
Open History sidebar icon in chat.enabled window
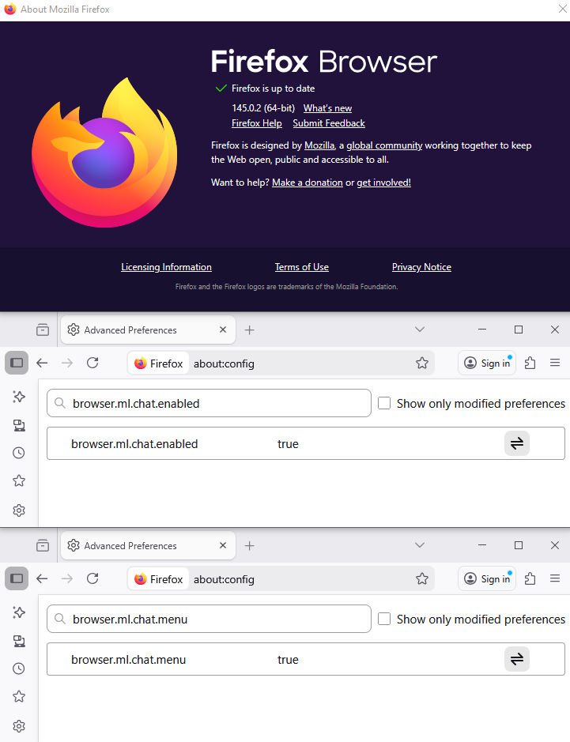(x=19, y=453)
